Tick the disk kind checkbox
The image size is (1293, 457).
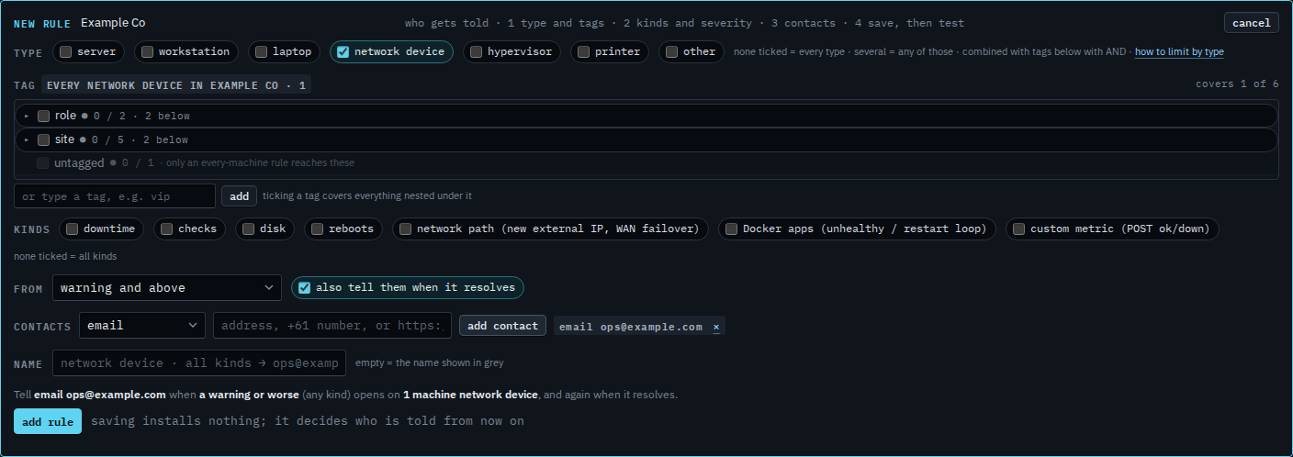click(248, 228)
